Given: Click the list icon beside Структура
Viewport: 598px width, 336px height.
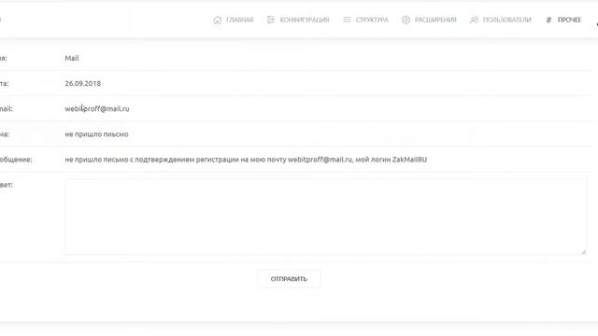Looking at the screenshot, I should pos(347,20).
